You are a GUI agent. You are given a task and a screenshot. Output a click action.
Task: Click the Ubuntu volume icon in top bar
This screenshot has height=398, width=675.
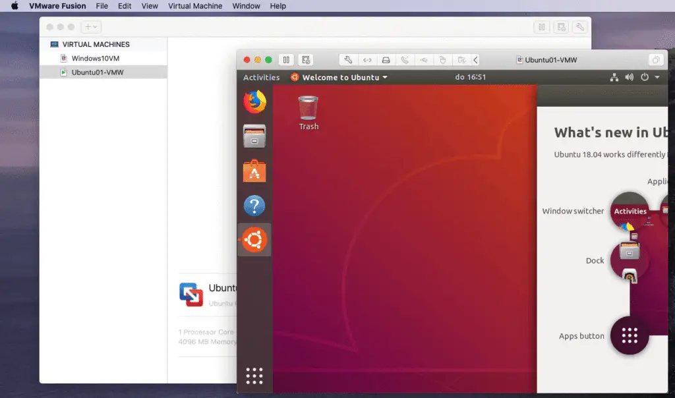coord(630,77)
